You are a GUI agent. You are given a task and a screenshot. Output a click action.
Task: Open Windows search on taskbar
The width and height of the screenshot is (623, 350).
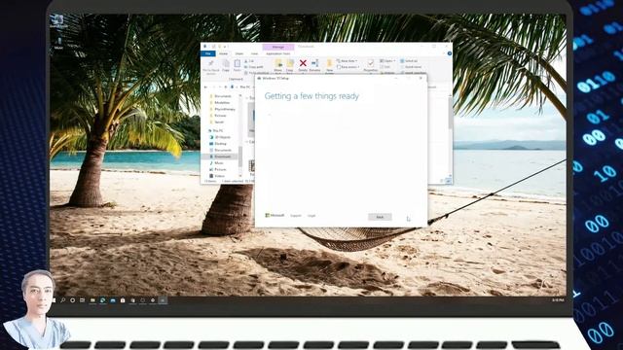[62, 300]
